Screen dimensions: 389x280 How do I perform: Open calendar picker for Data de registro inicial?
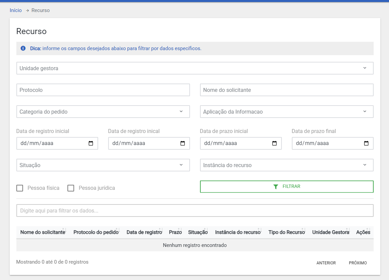(91, 143)
